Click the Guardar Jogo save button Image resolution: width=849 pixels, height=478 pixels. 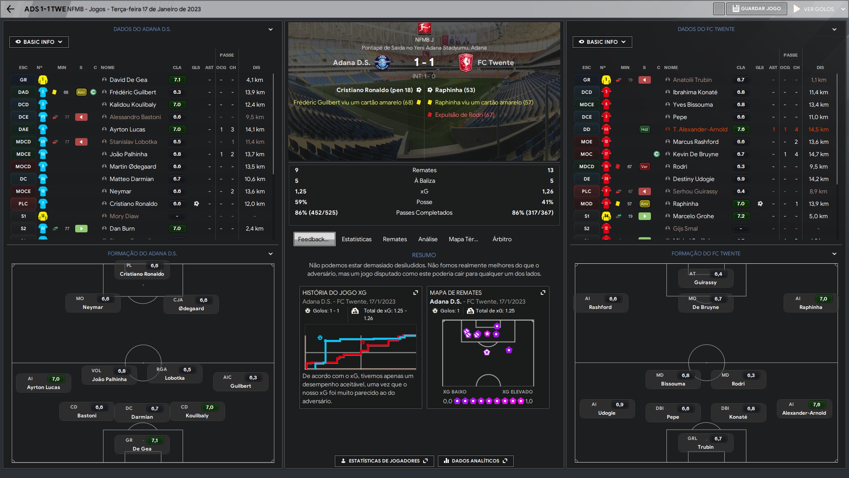coord(757,8)
